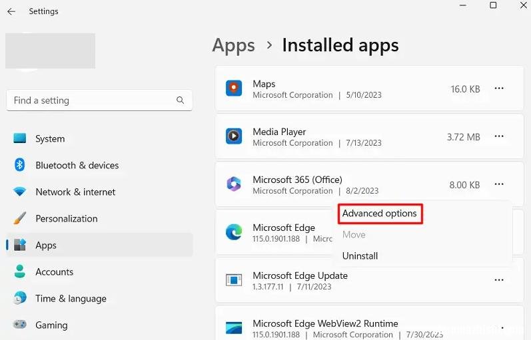Go back using the Settings back arrow
531x340 pixels.
(x=11, y=11)
